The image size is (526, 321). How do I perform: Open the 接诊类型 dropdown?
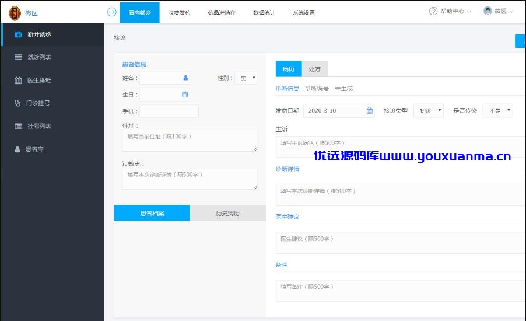pos(429,110)
